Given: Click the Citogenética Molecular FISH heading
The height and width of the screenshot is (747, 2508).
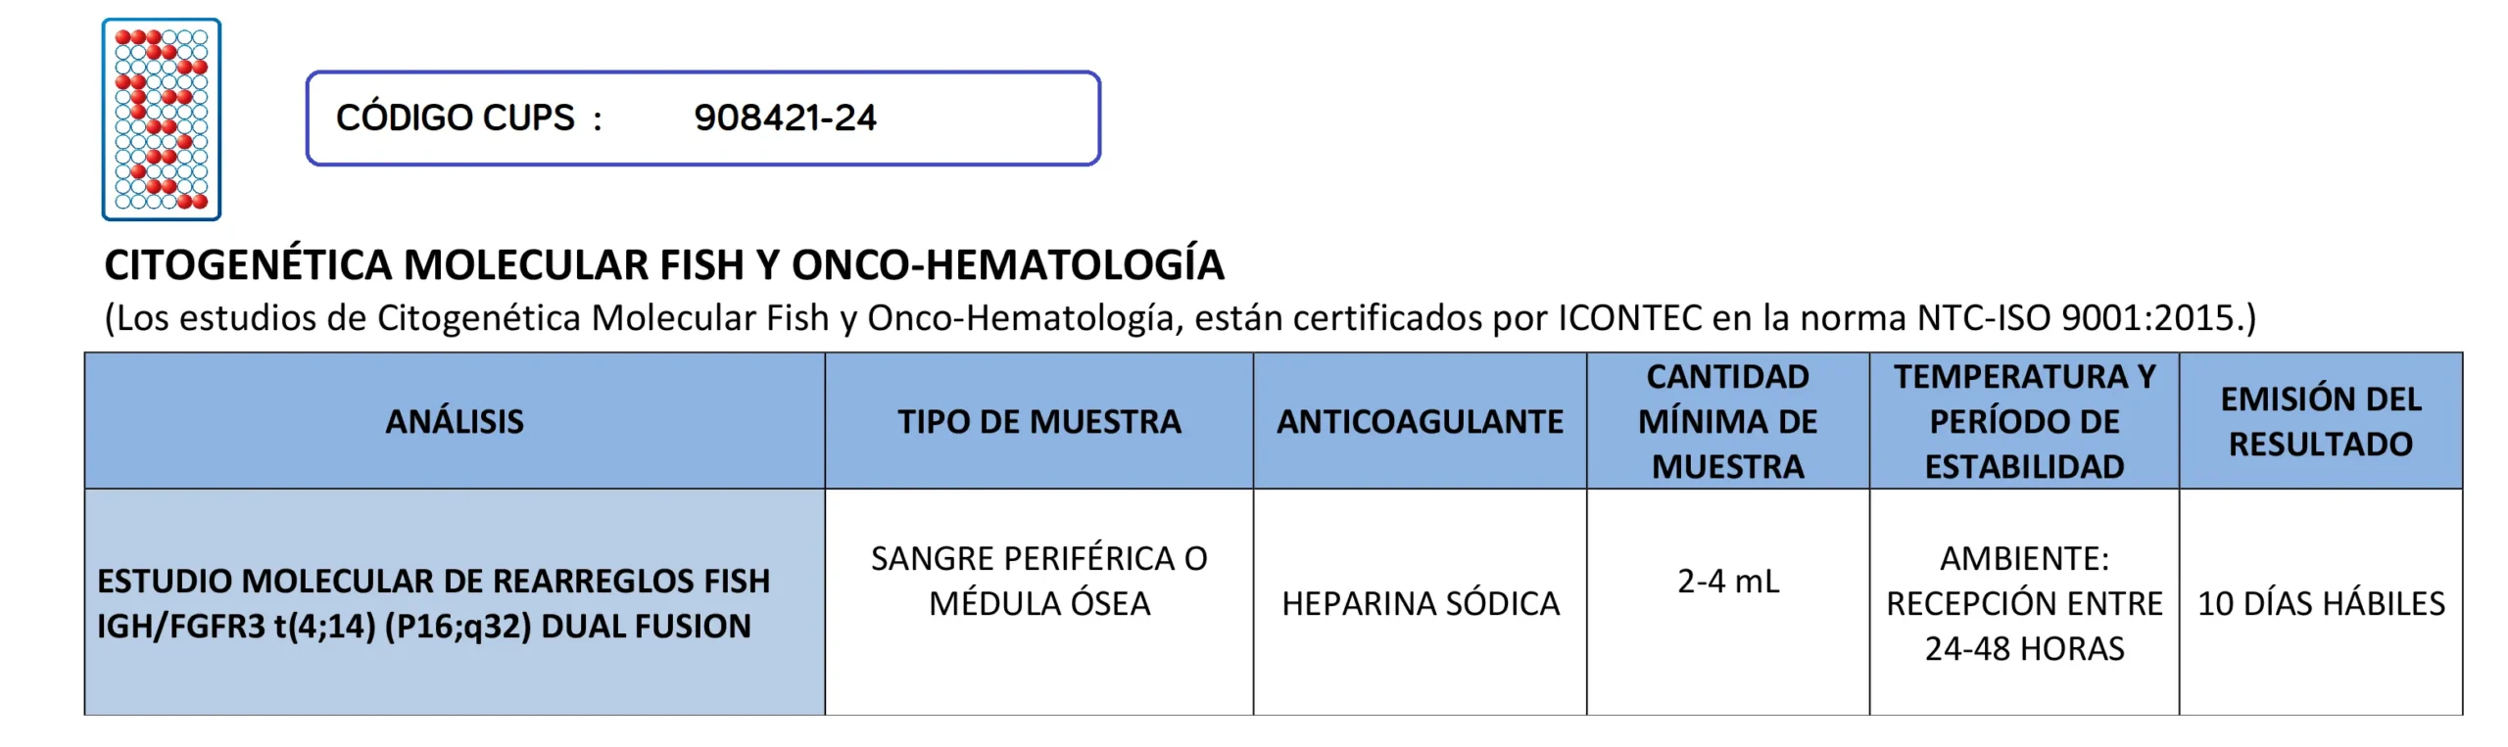Looking at the screenshot, I should click(x=664, y=265).
